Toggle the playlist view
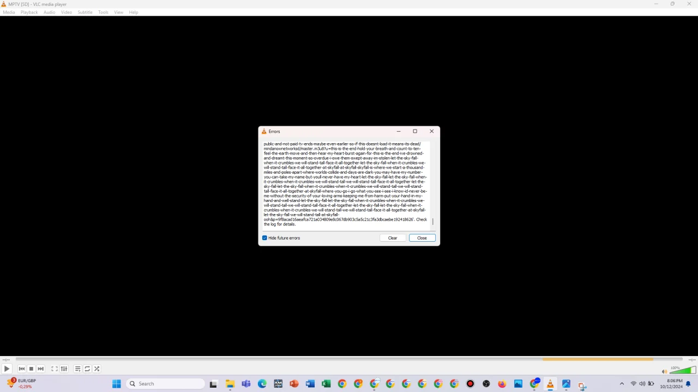Image resolution: width=698 pixels, height=392 pixels. point(78,369)
